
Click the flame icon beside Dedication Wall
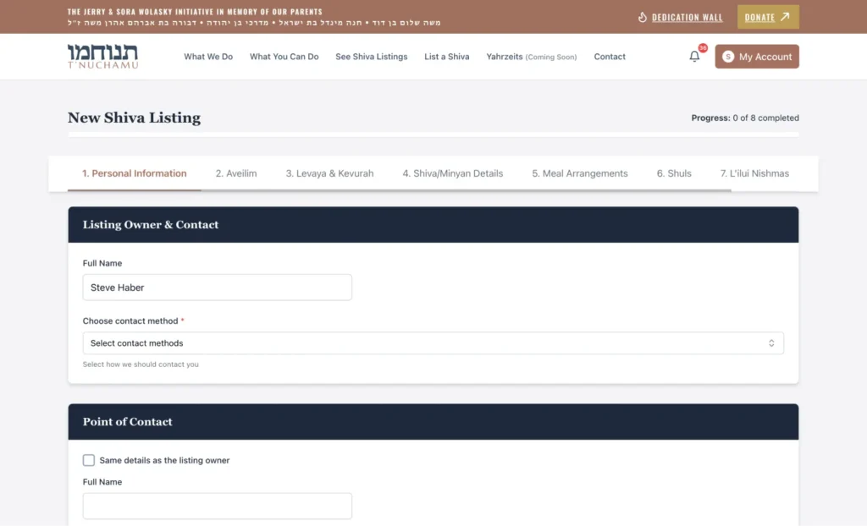[x=642, y=17]
